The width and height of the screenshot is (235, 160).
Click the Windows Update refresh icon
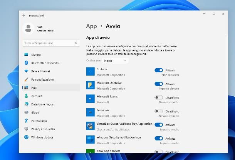(x=26, y=137)
